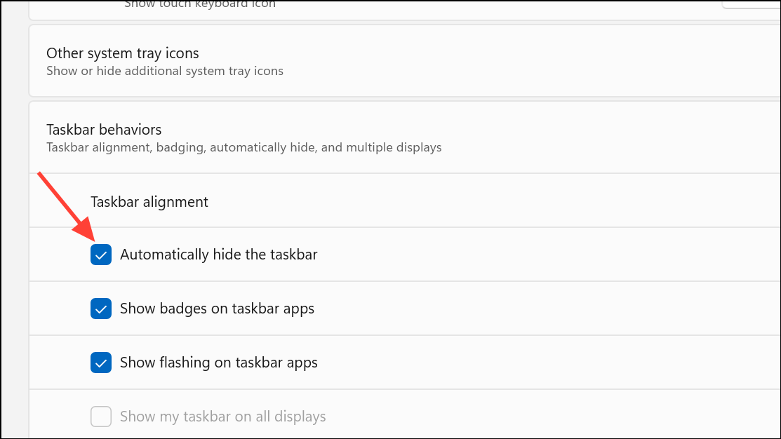The height and width of the screenshot is (439, 781).
Task: Open touch keyboard icon dropdown at top
Action: coord(751,4)
